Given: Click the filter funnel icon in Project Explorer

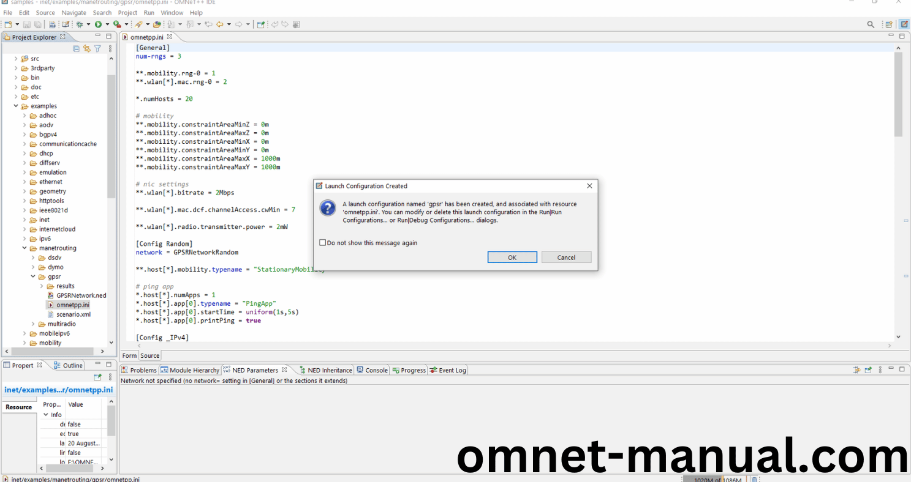Looking at the screenshot, I should point(97,48).
